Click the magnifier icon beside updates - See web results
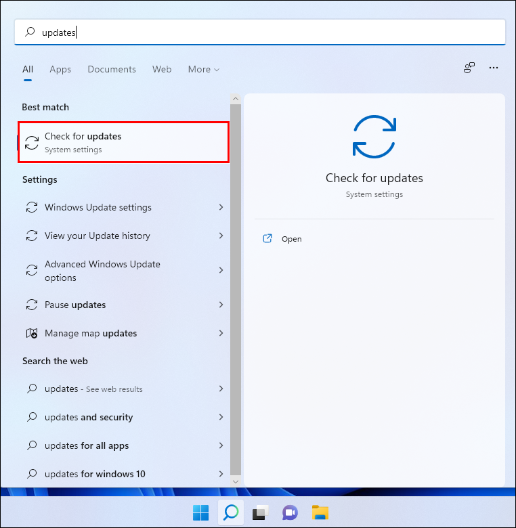Image resolution: width=516 pixels, height=528 pixels. tap(32, 389)
